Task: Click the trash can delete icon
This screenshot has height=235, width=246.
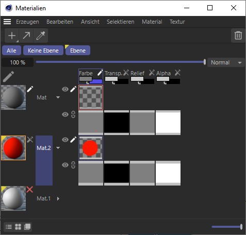Action: click(238, 36)
